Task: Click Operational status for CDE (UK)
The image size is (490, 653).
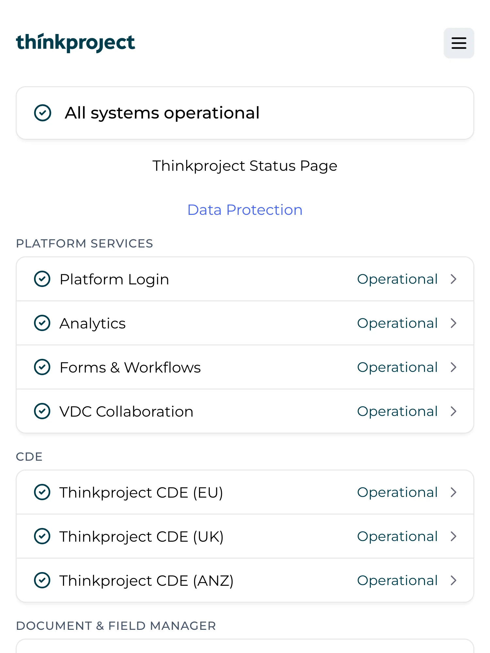Action: click(x=397, y=537)
